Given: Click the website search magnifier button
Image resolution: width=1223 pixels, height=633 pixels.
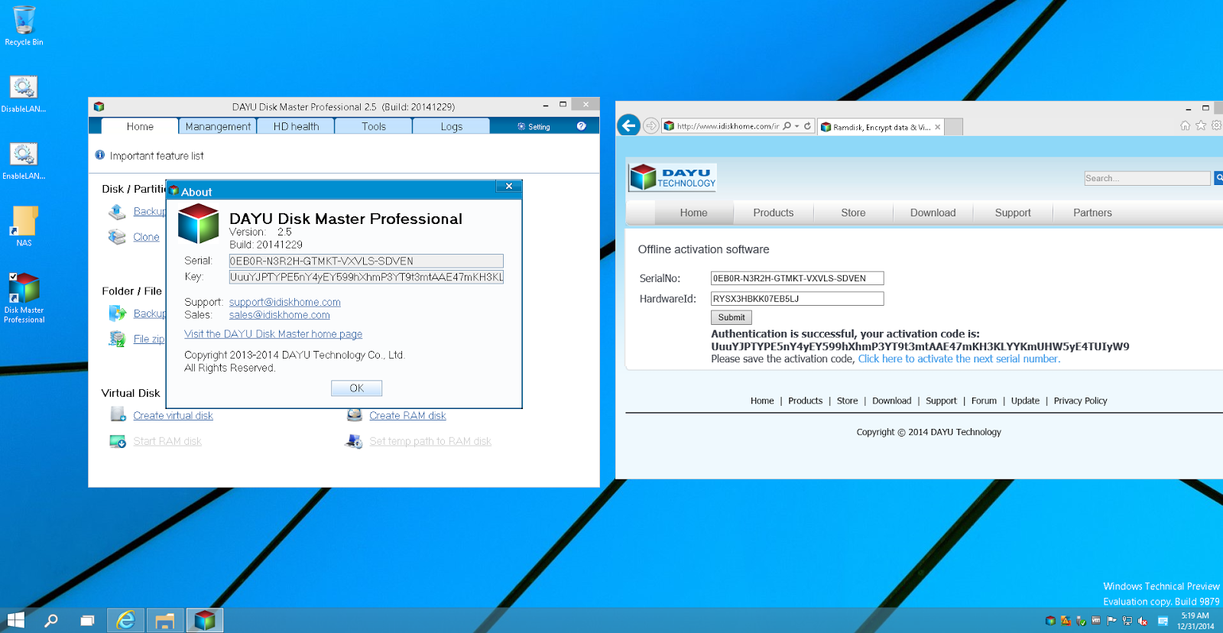Looking at the screenshot, I should [x=1218, y=178].
